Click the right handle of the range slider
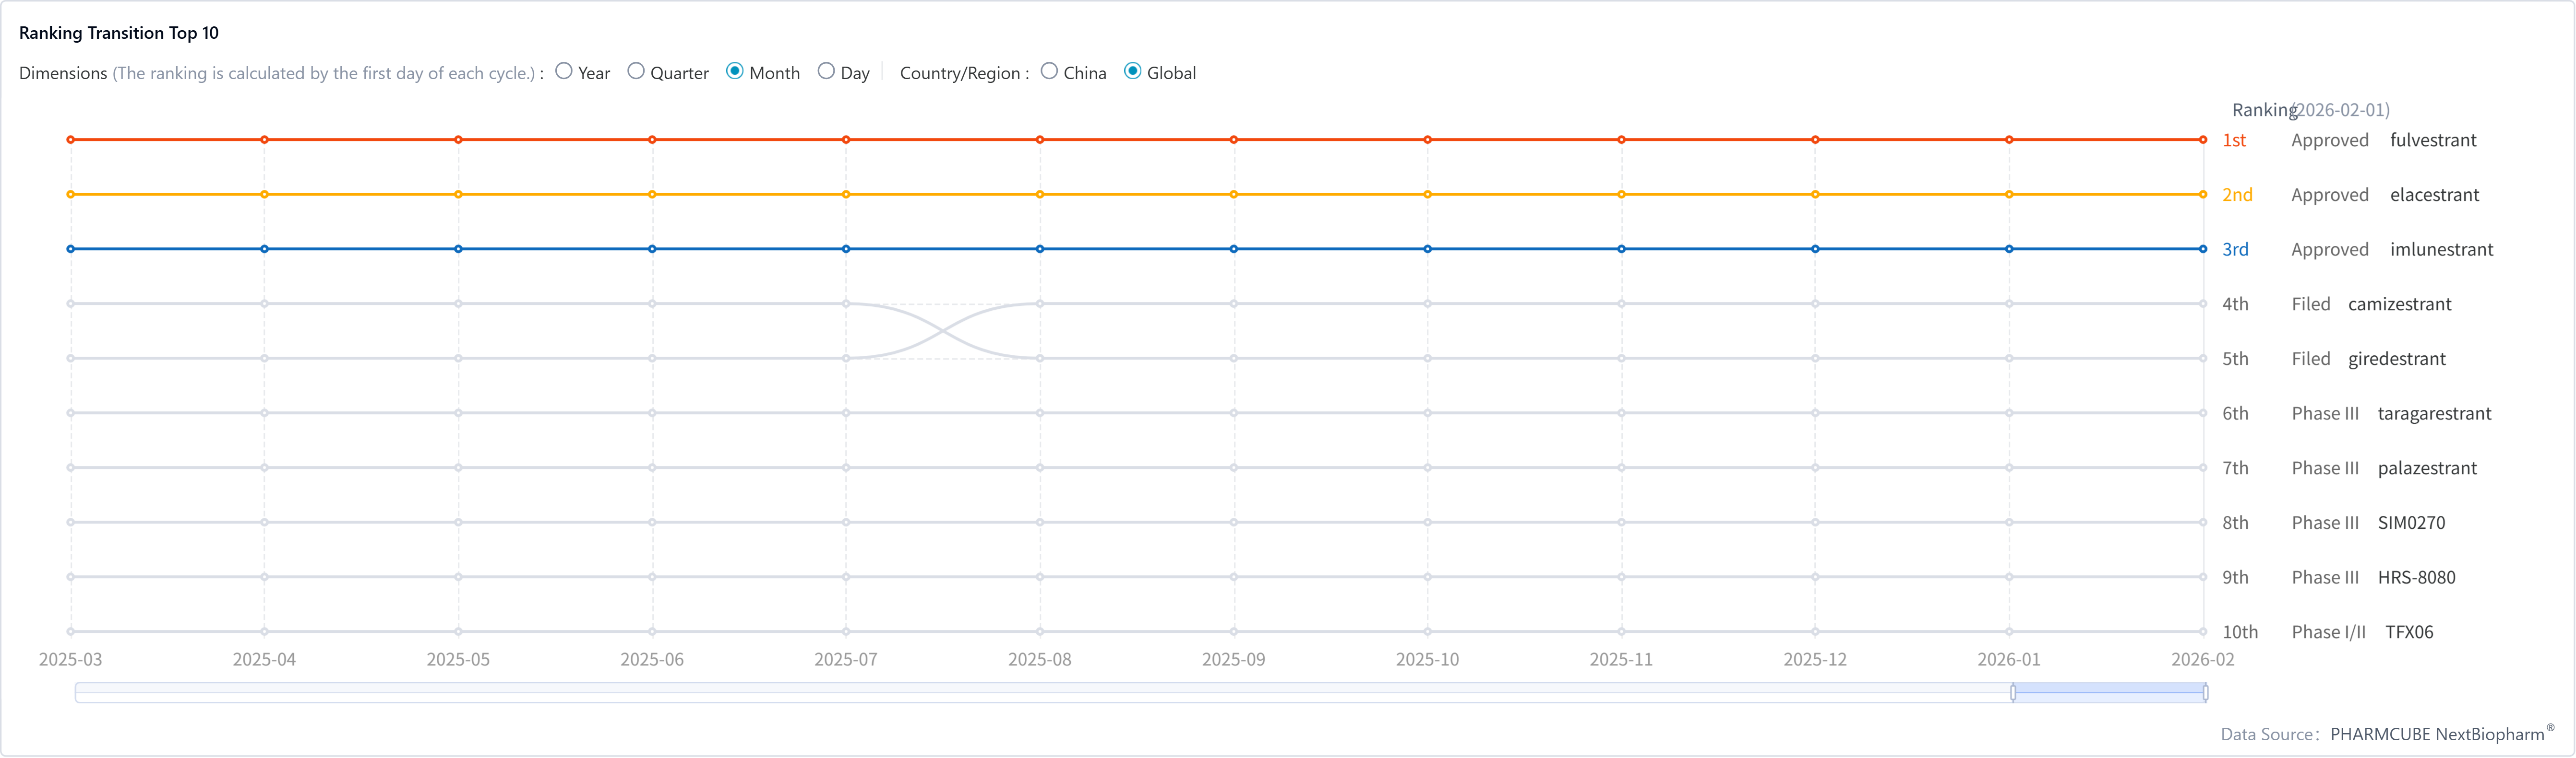This screenshot has height=758, width=2576. tap(2205, 692)
